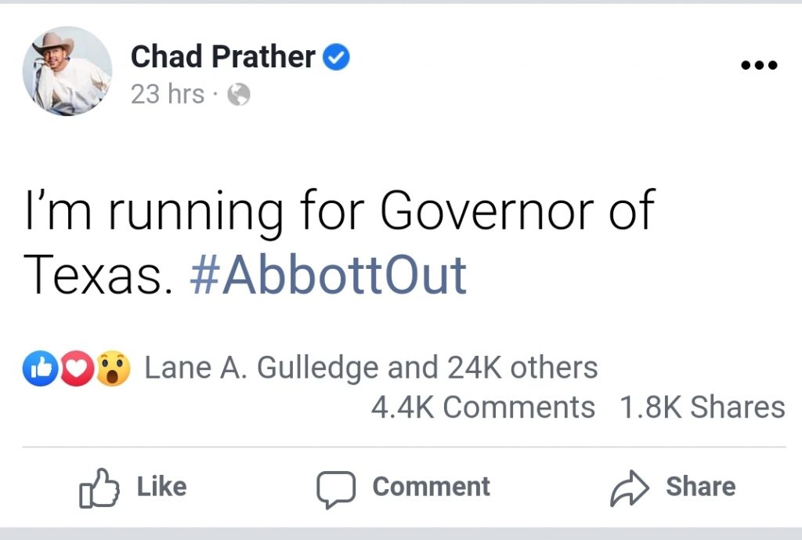Open the three-dot post options menu
Screen dimensions: 802x540
[760, 65]
